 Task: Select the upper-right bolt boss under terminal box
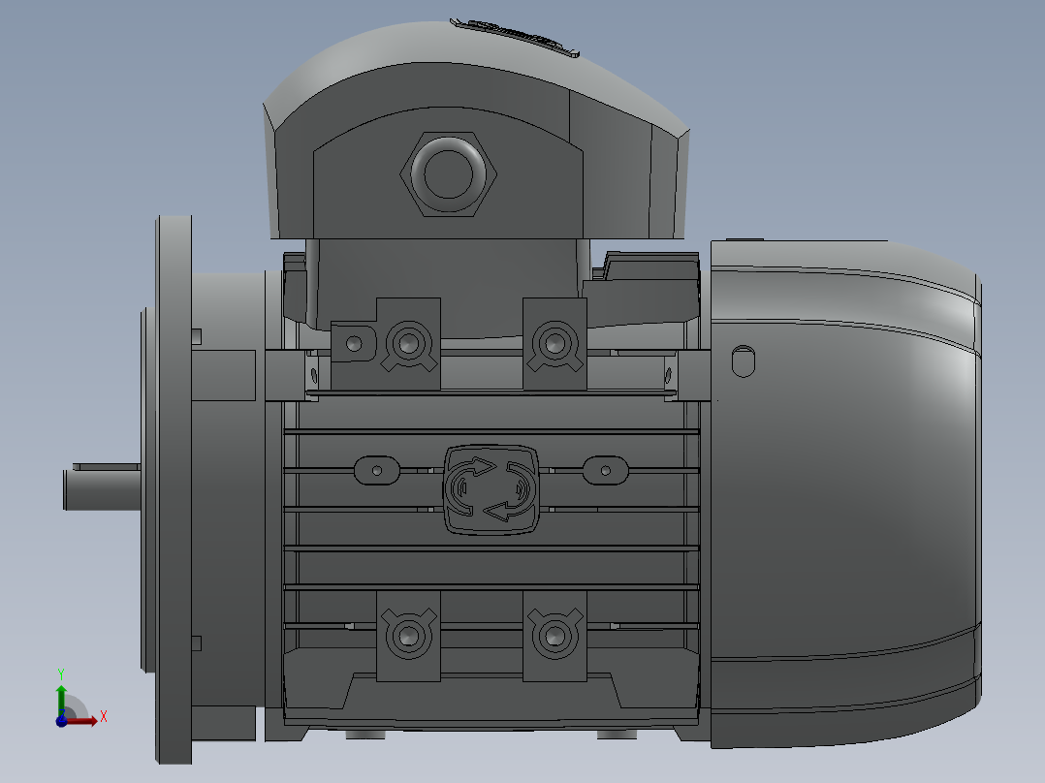554,344
